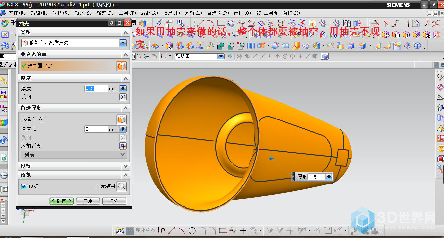This screenshot has height=238, width=444.
Task: Click the 选择面 (0) label under 备选厚度
Action: [x=34, y=119]
